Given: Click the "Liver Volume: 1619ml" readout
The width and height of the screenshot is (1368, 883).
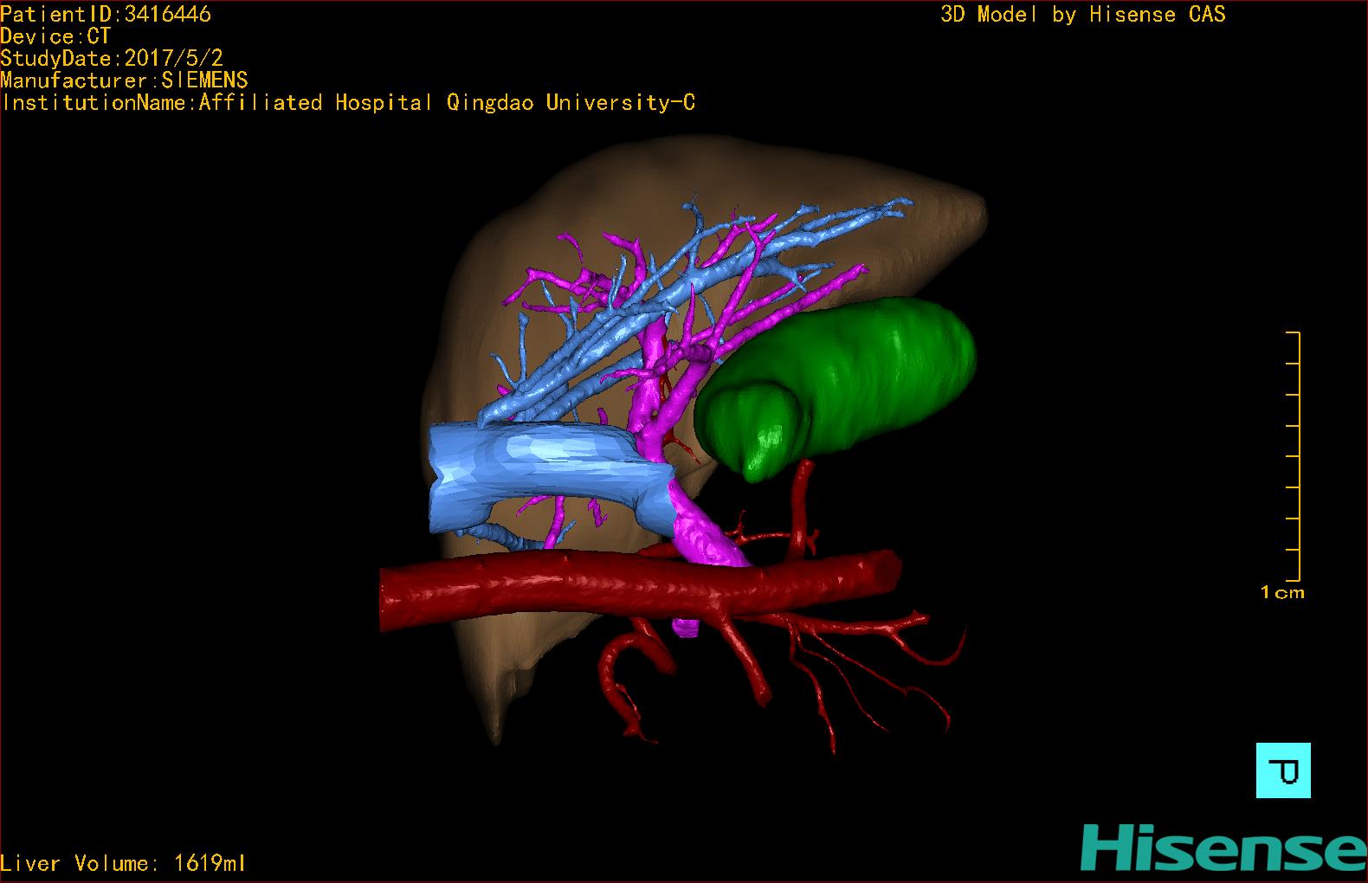Looking at the screenshot, I should 124,863.
